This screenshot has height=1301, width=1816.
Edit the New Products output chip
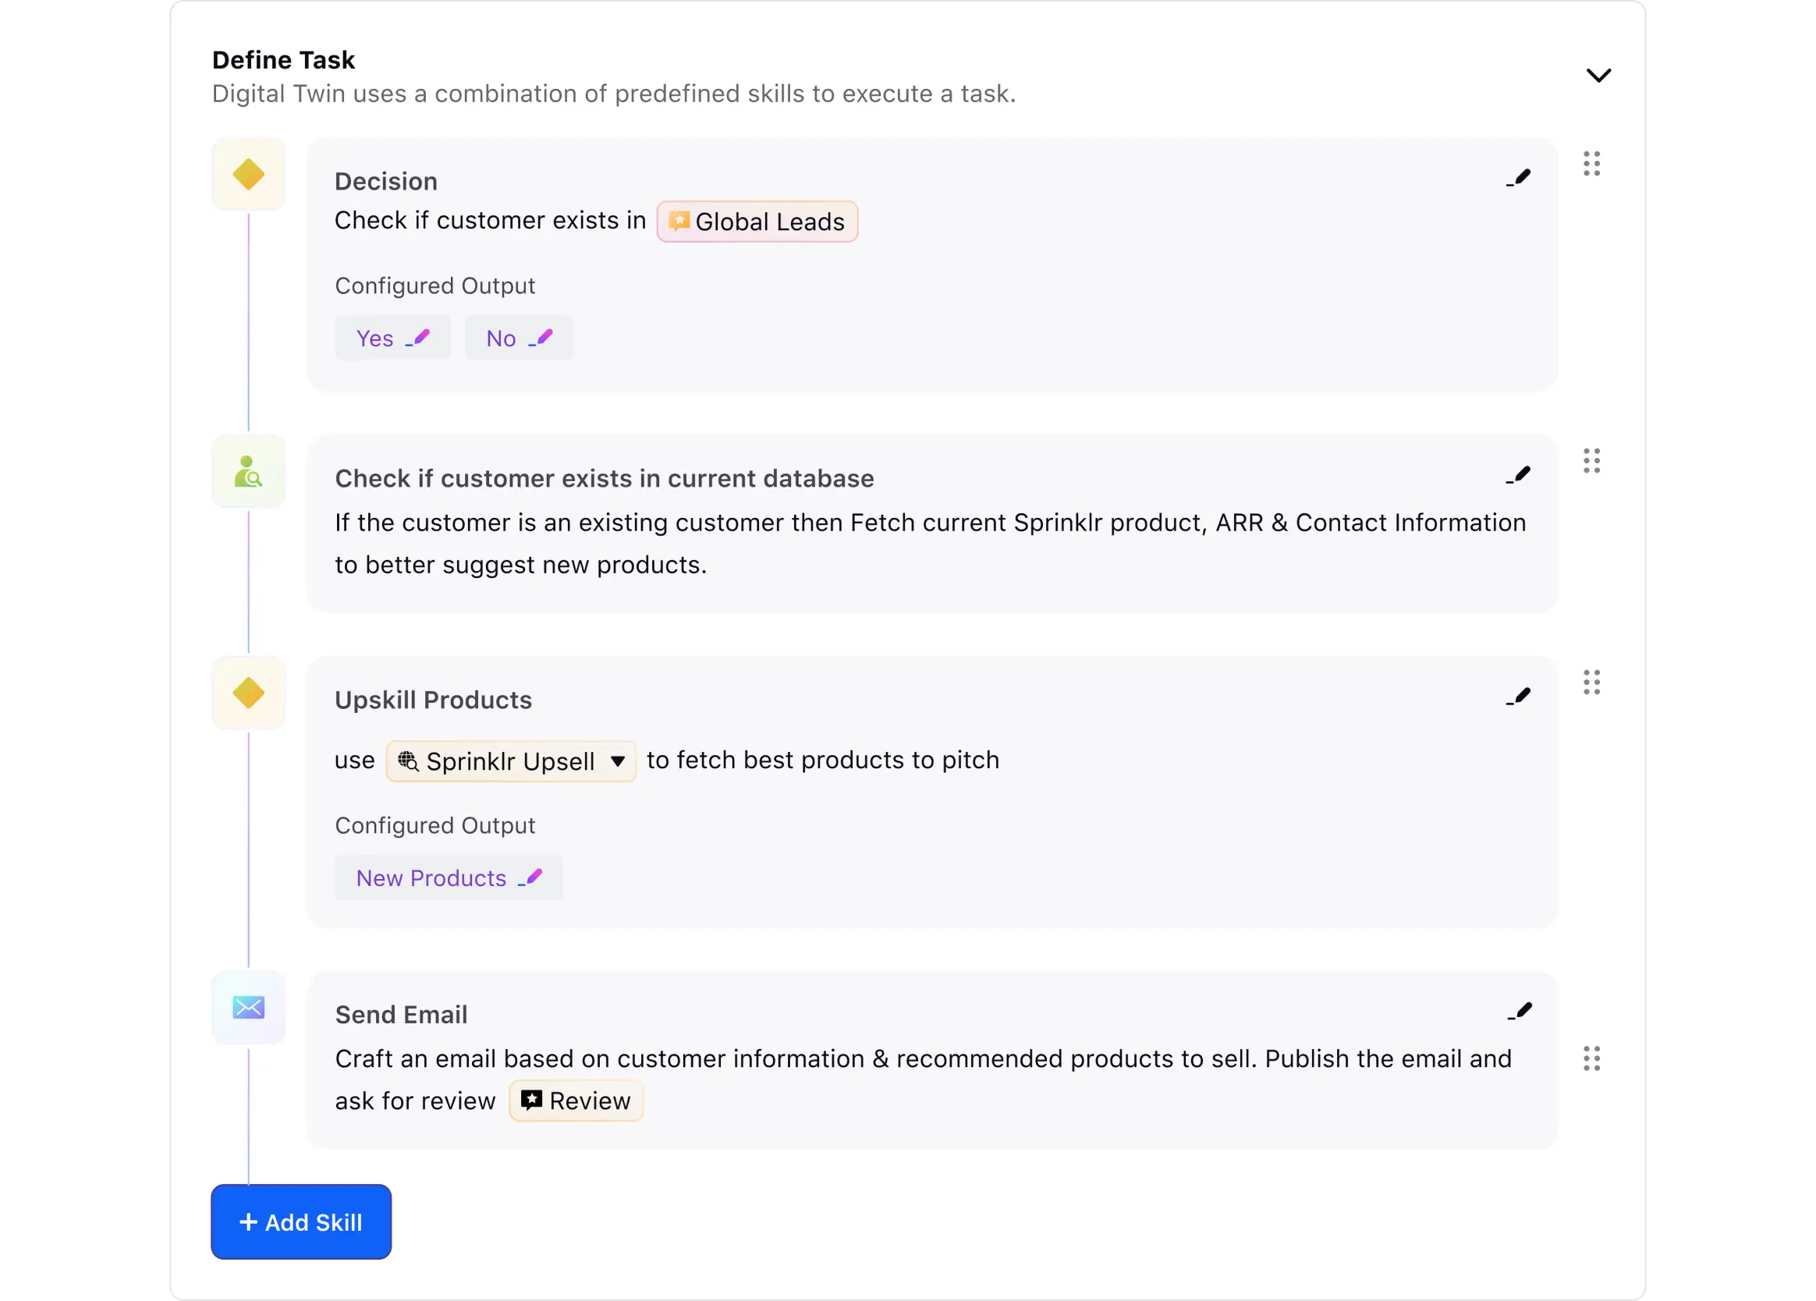click(530, 877)
